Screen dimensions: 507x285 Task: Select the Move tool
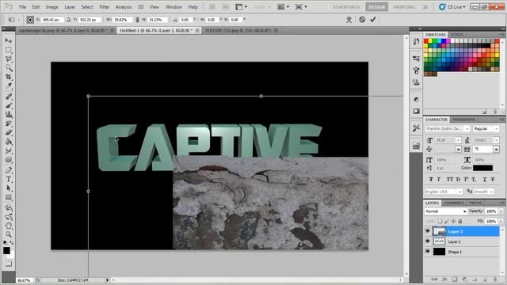pos(9,40)
